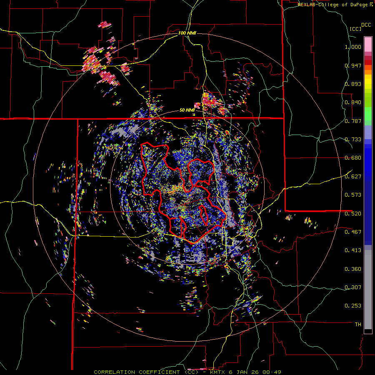Click the [CC] unit label

[x=355, y=29]
